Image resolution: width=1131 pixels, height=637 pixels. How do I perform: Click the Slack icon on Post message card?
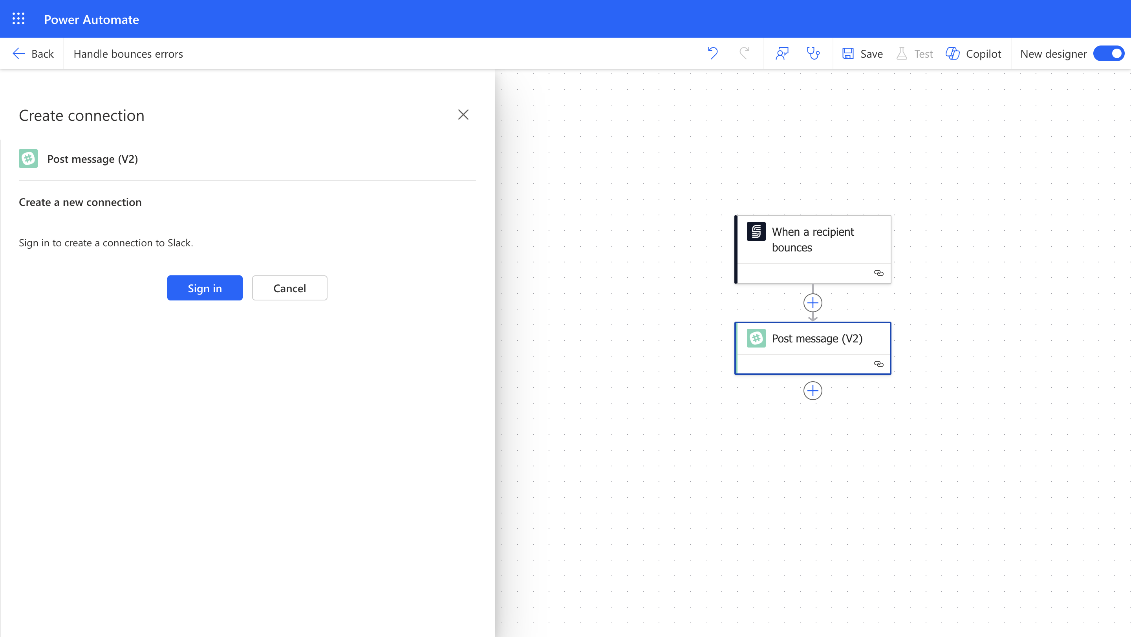756,338
